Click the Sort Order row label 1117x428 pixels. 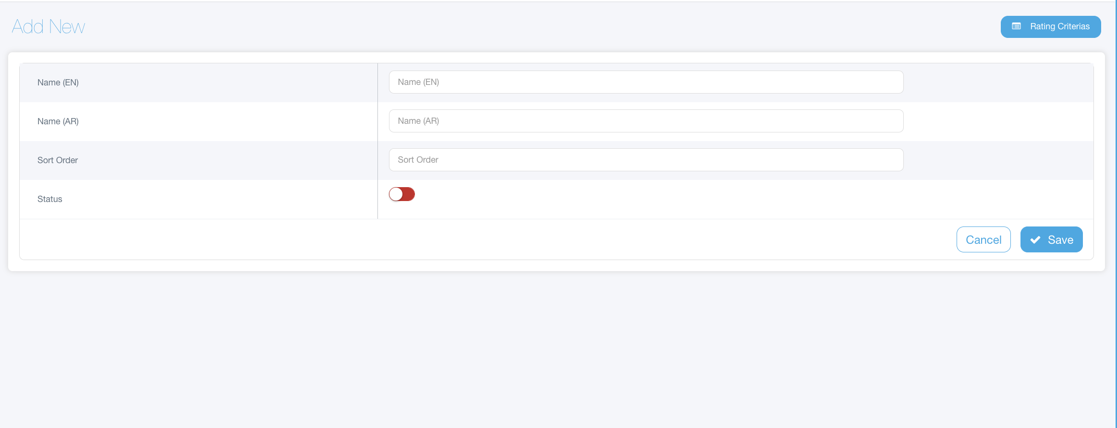(x=58, y=160)
